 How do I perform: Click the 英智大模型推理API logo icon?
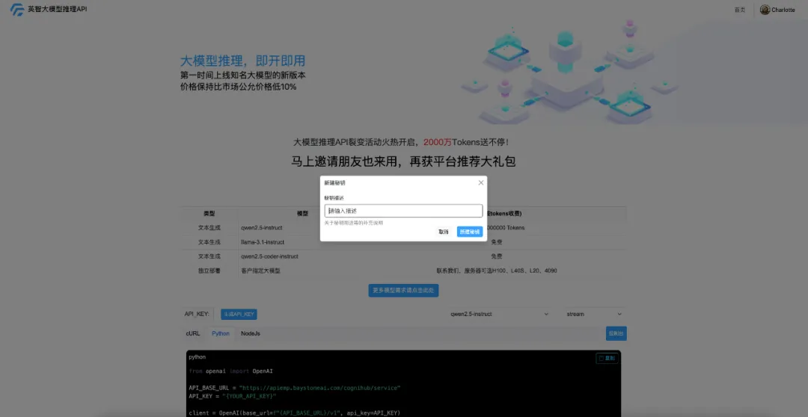pyautogui.click(x=17, y=10)
